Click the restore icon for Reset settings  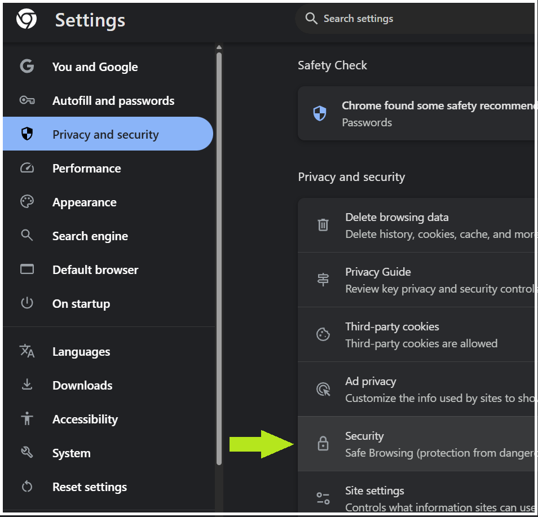(27, 487)
